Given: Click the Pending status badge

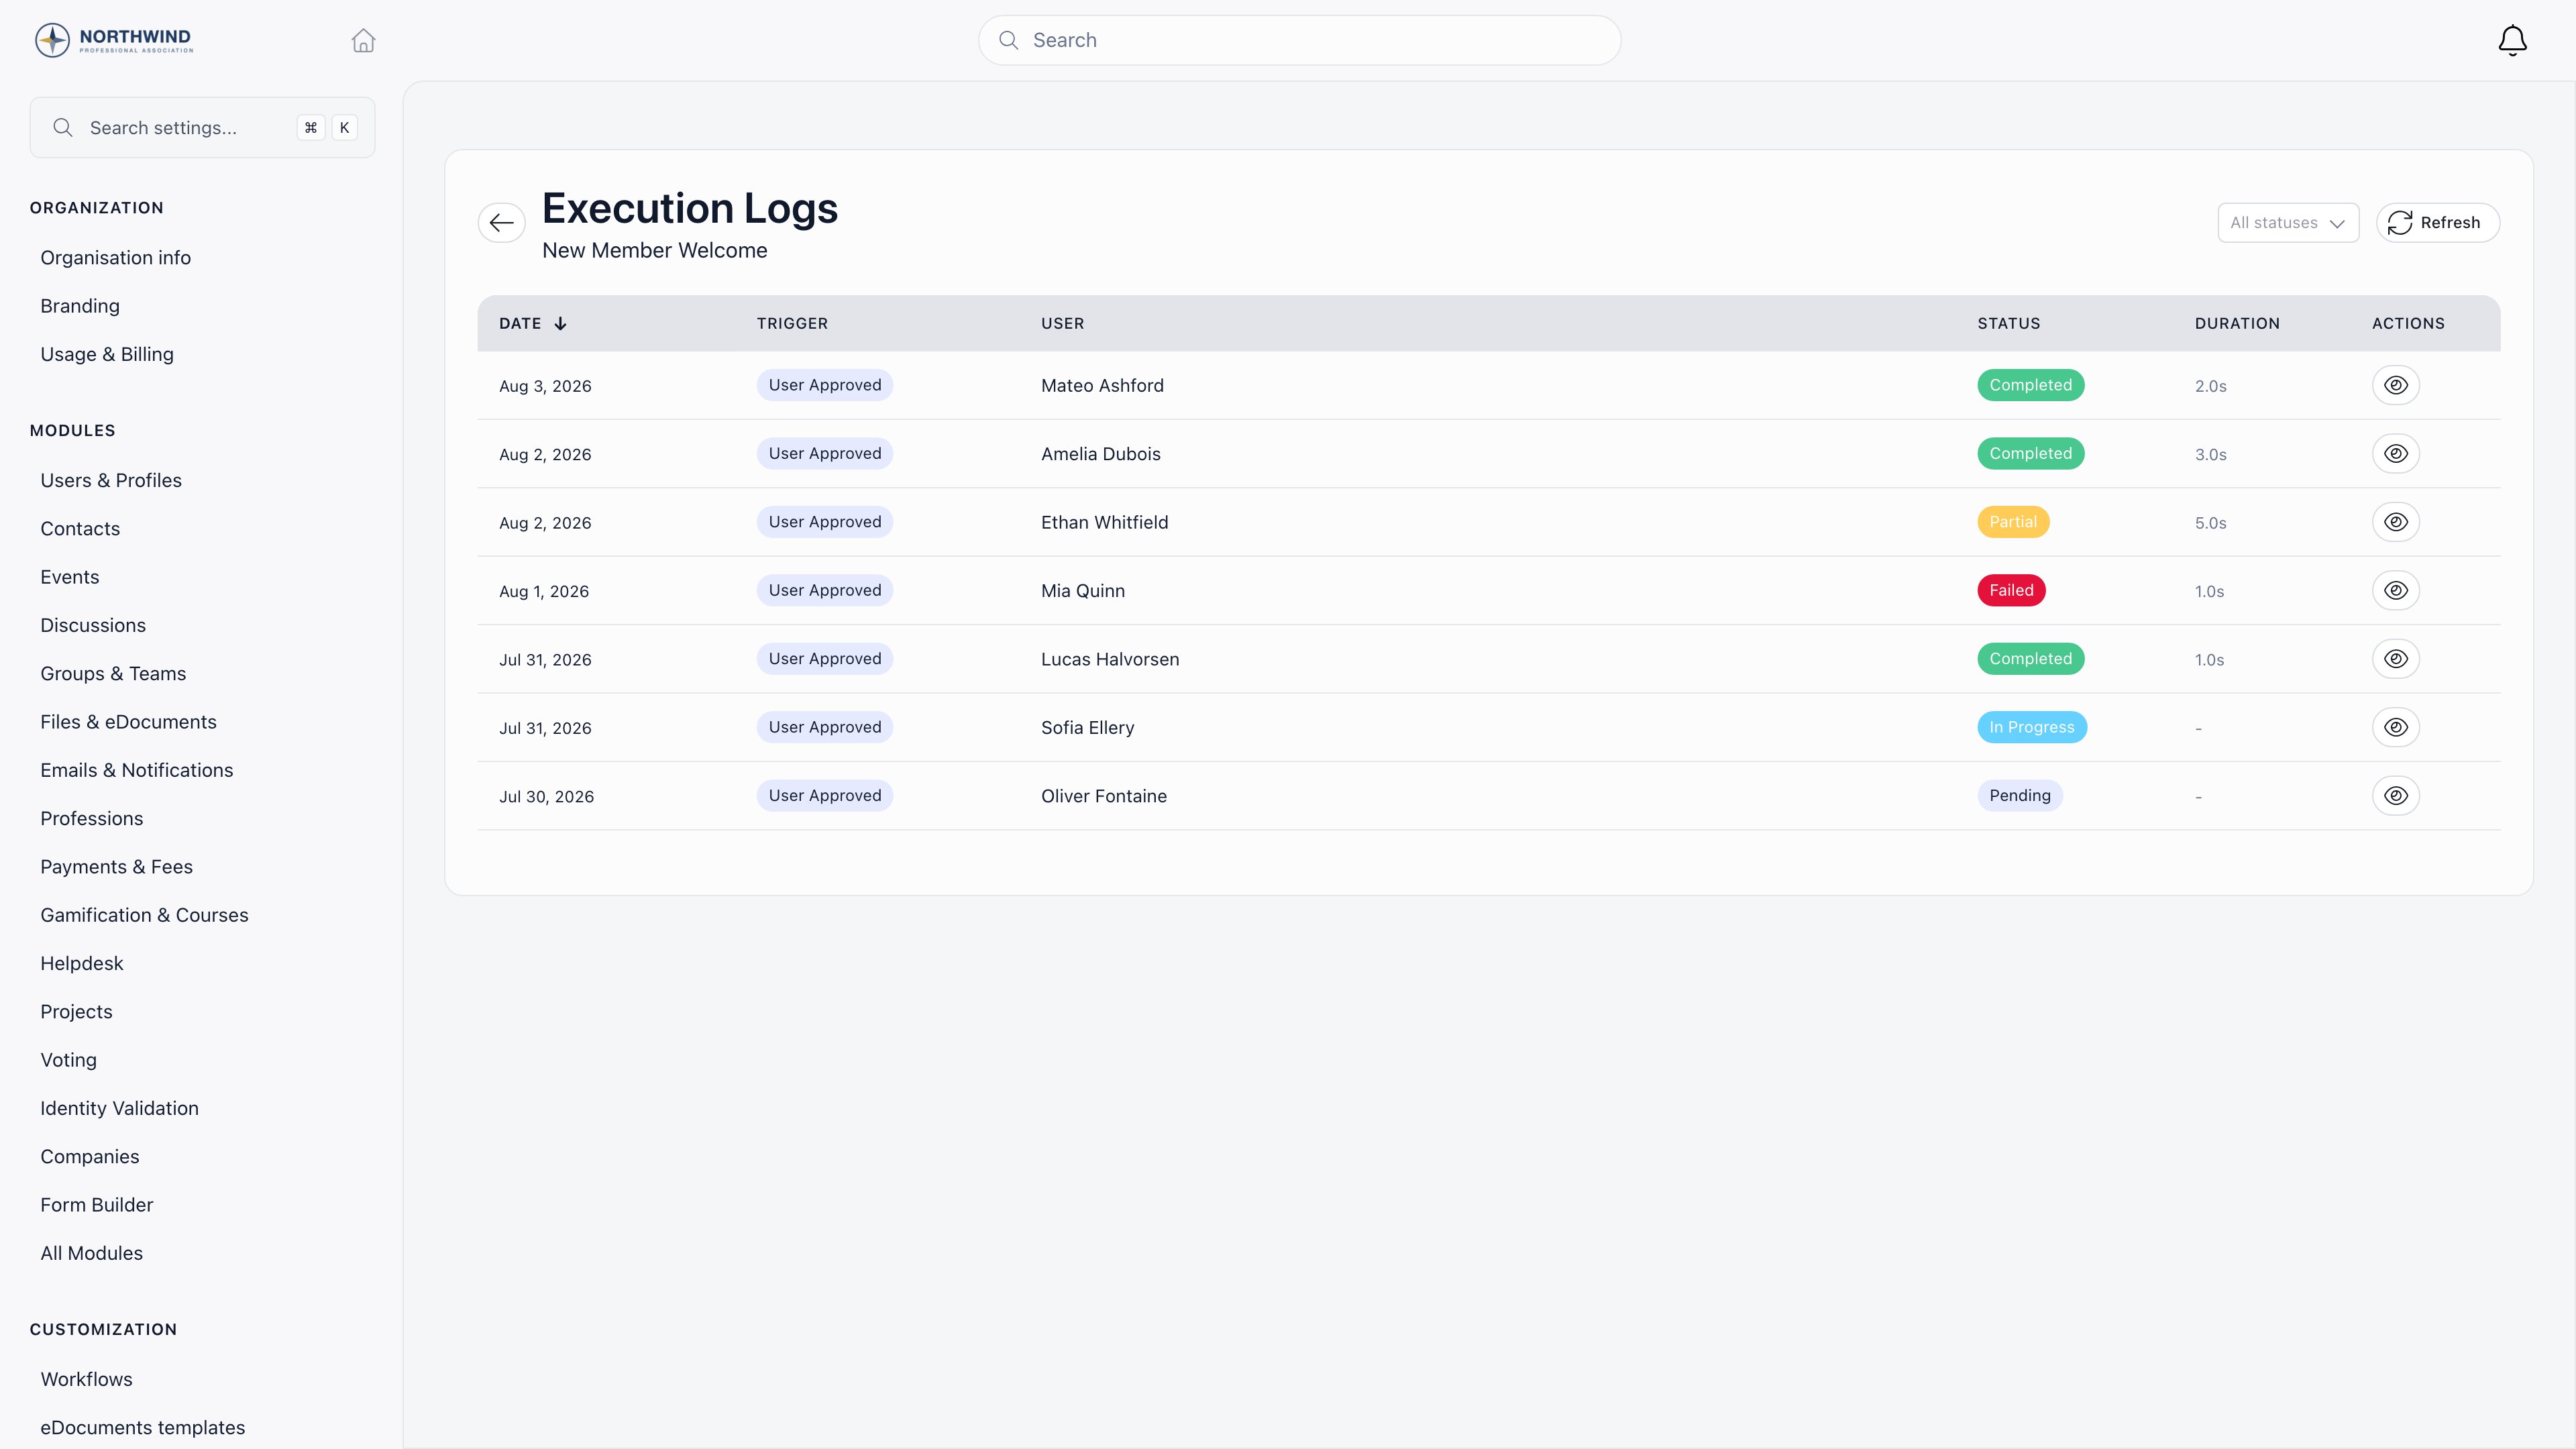Looking at the screenshot, I should [2020, 796].
